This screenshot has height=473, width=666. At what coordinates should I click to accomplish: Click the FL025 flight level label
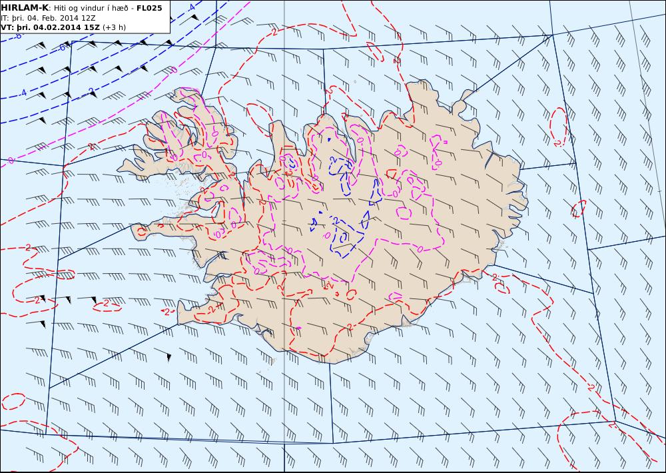(149, 7)
